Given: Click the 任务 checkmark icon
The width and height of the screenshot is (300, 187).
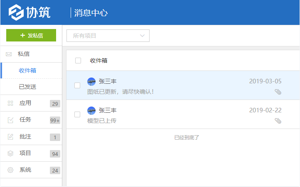Looking at the screenshot, I should click(10, 120).
